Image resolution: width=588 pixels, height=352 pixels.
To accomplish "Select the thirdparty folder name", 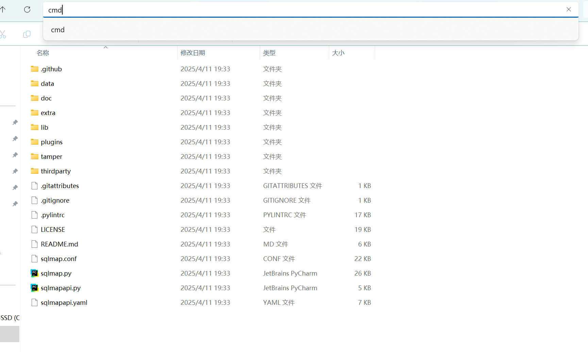I will point(56,171).
